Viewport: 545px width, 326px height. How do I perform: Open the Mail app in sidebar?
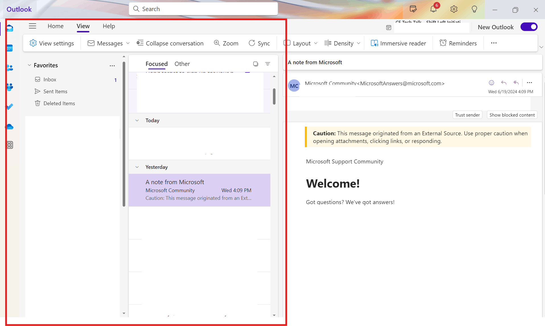pos(10,28)
